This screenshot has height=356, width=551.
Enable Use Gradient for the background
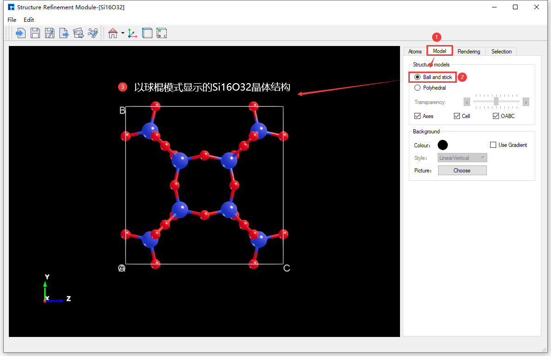coord(493,145)
